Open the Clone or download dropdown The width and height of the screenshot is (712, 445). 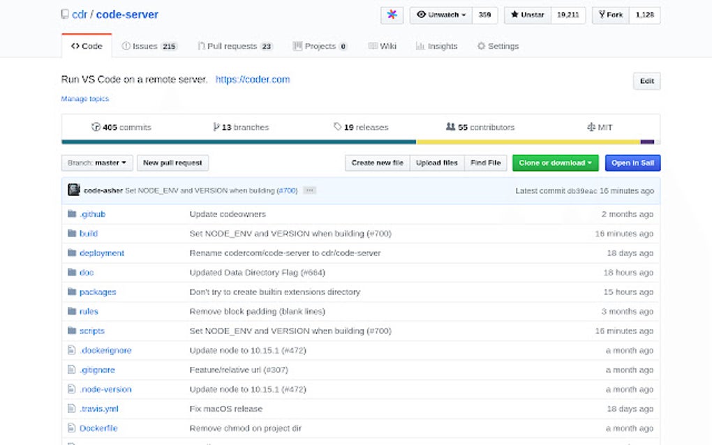(x=555, y=163)
